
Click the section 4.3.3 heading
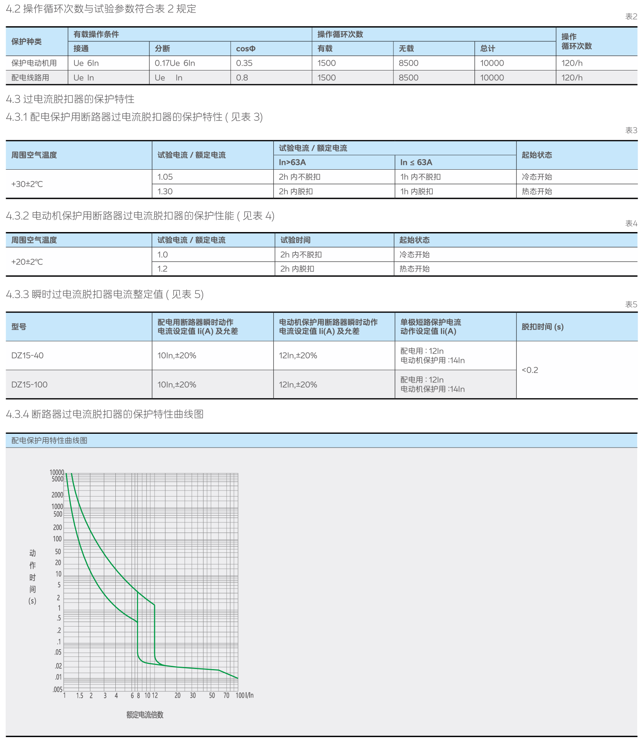click(104, 294)
